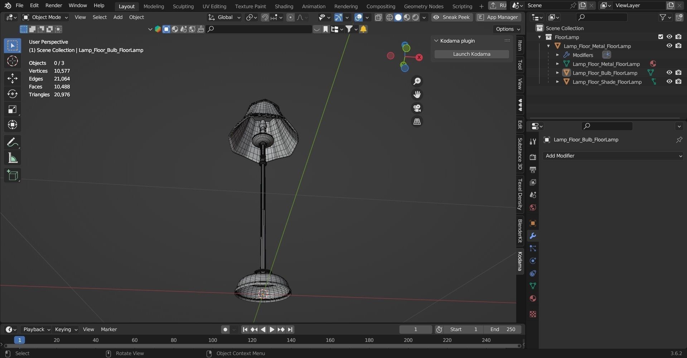Image resolution: width=687 pixels, height=358 pixels.
Task: Open the Add Modifier dropdown
Action: pyautogui.click(x=613, y=156)
